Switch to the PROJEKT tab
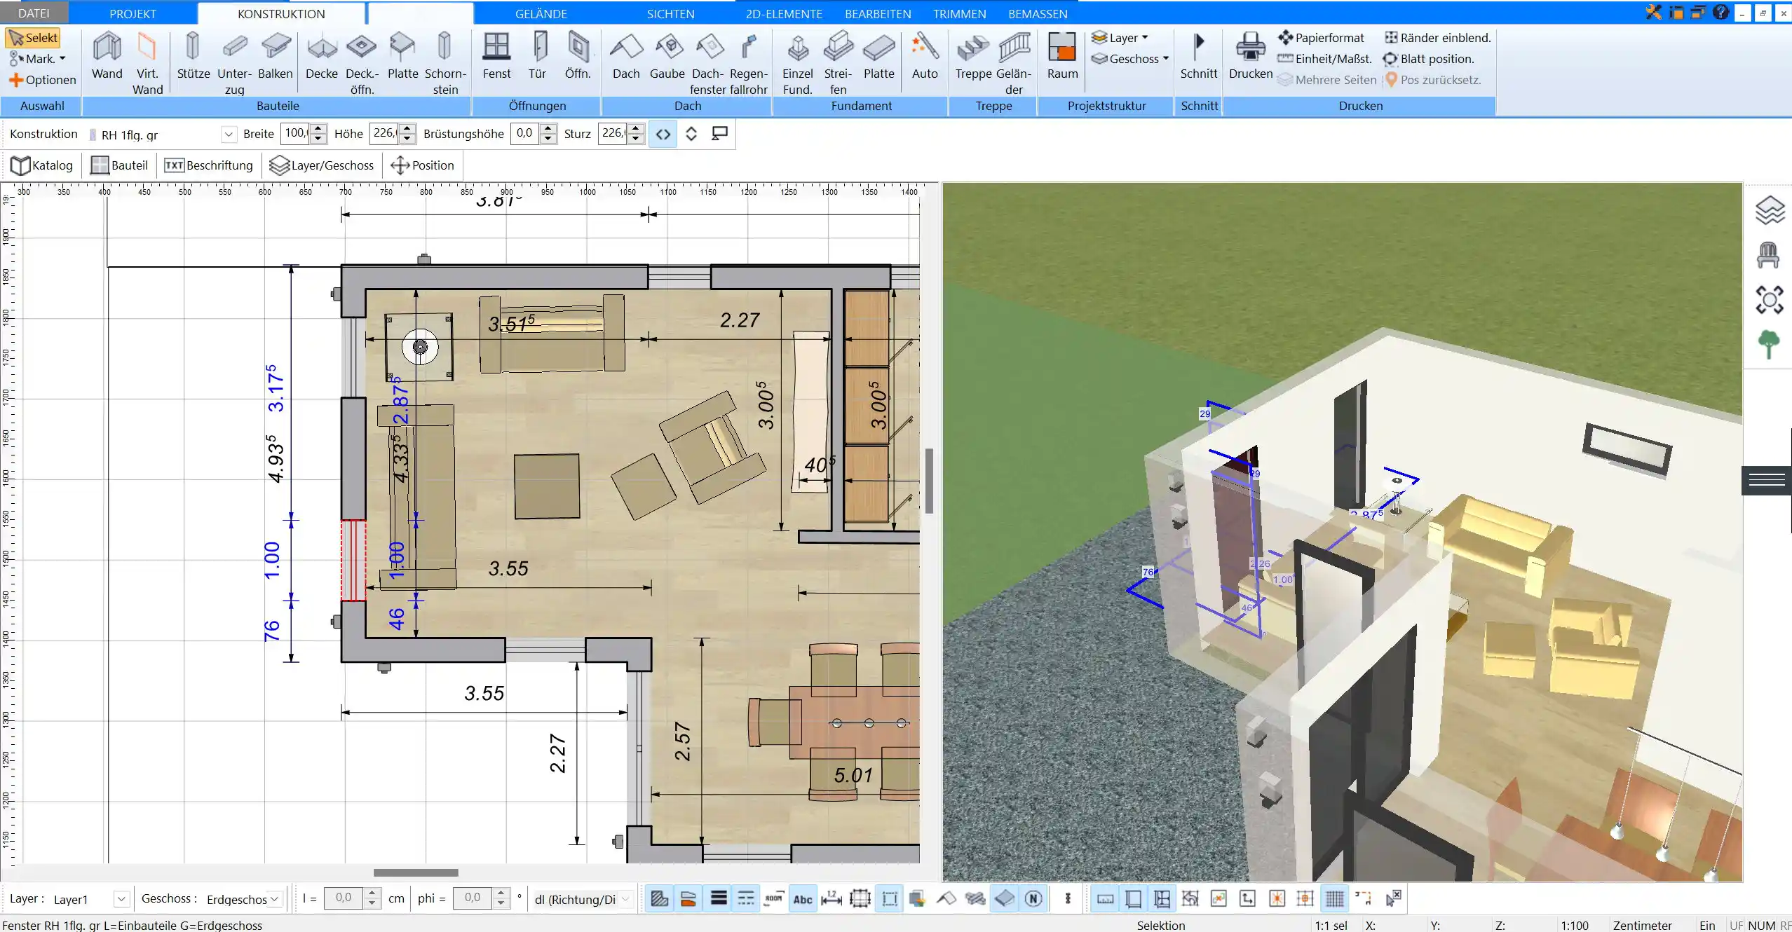Image resolution: width=1792 pixels, height=932 pixels. pos(133,13)
